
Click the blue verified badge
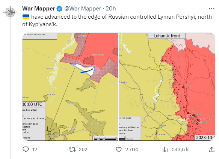coord(59,9)
